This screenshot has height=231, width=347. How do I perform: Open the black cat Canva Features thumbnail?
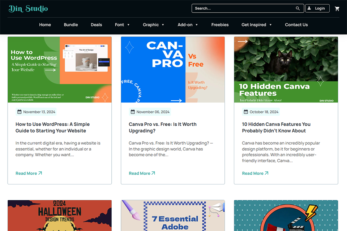(x=286, y=70)
